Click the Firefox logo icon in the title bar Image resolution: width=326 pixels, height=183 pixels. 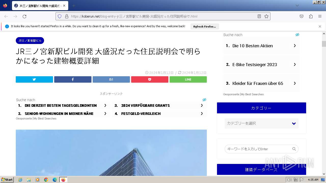(x=5, y=6)
